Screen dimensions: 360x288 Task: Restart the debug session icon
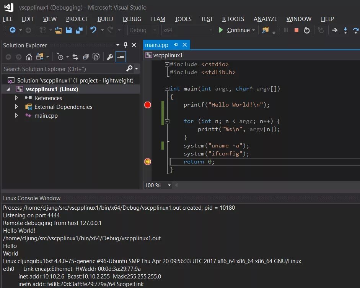tap(307, 30)
